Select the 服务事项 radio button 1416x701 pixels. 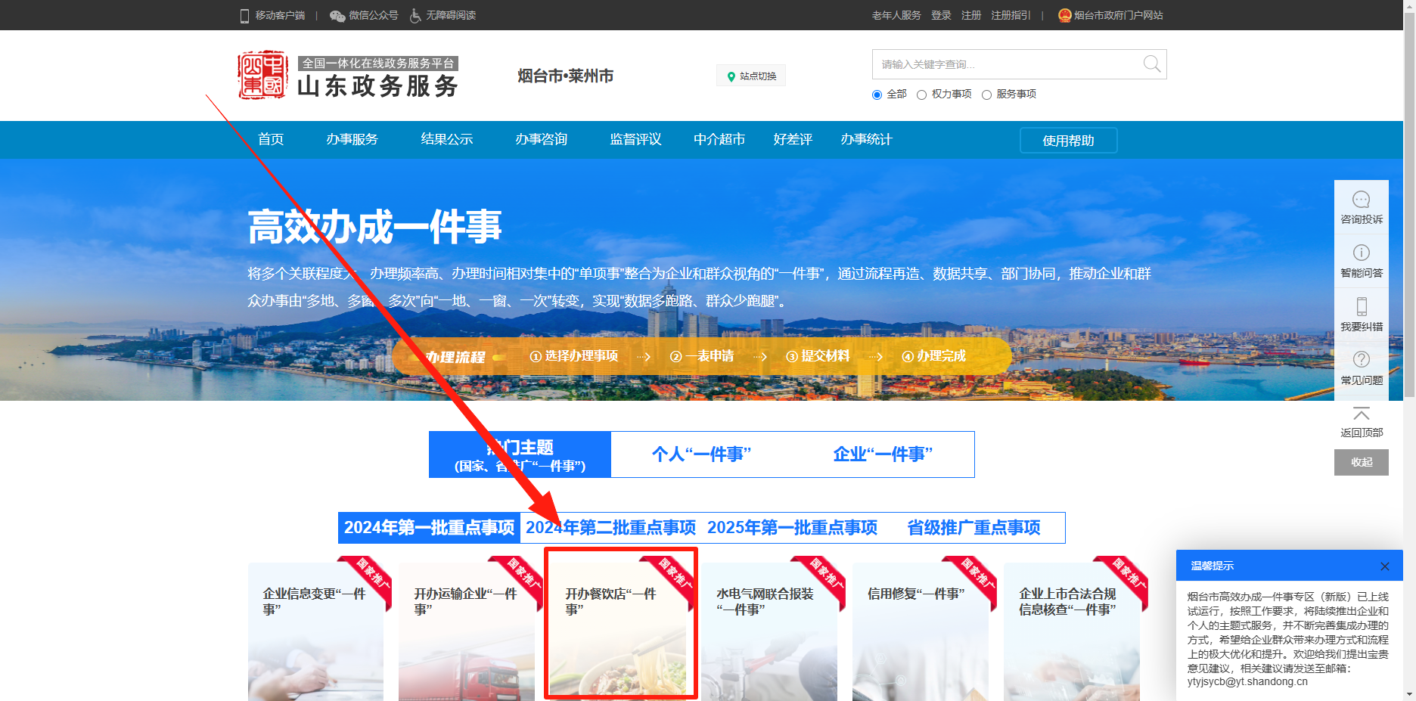986,95
